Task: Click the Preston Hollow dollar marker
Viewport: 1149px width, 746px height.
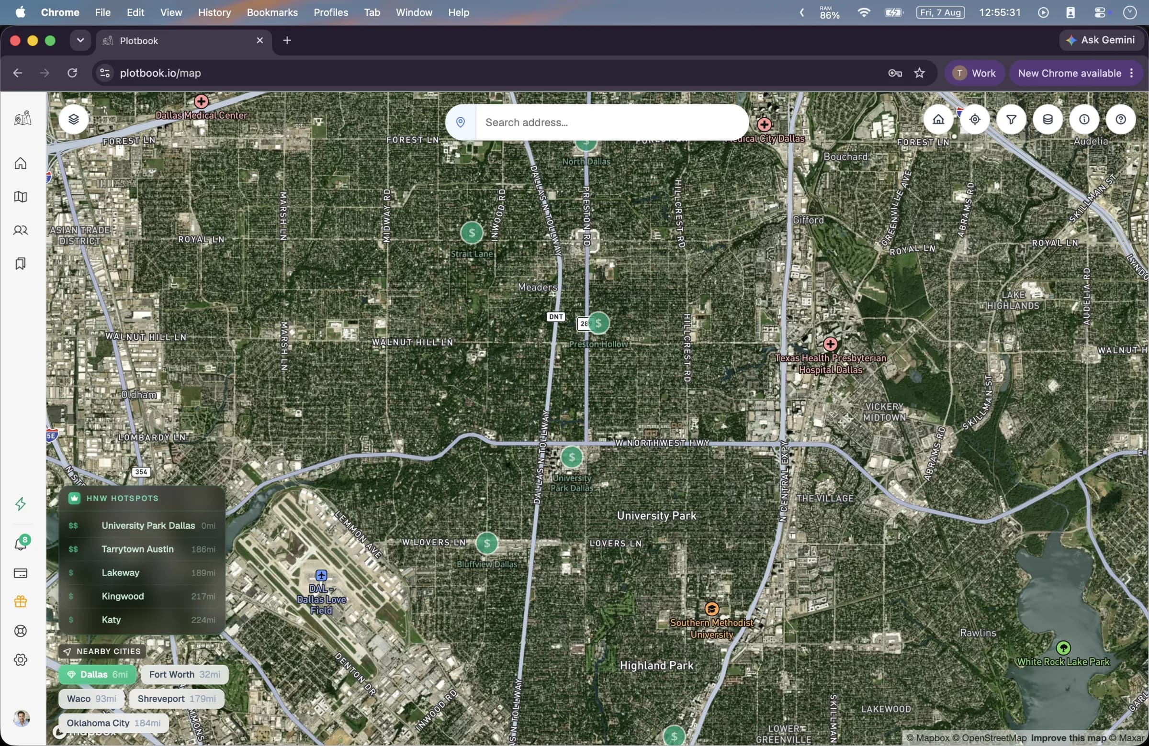Action: pos(598,323)
